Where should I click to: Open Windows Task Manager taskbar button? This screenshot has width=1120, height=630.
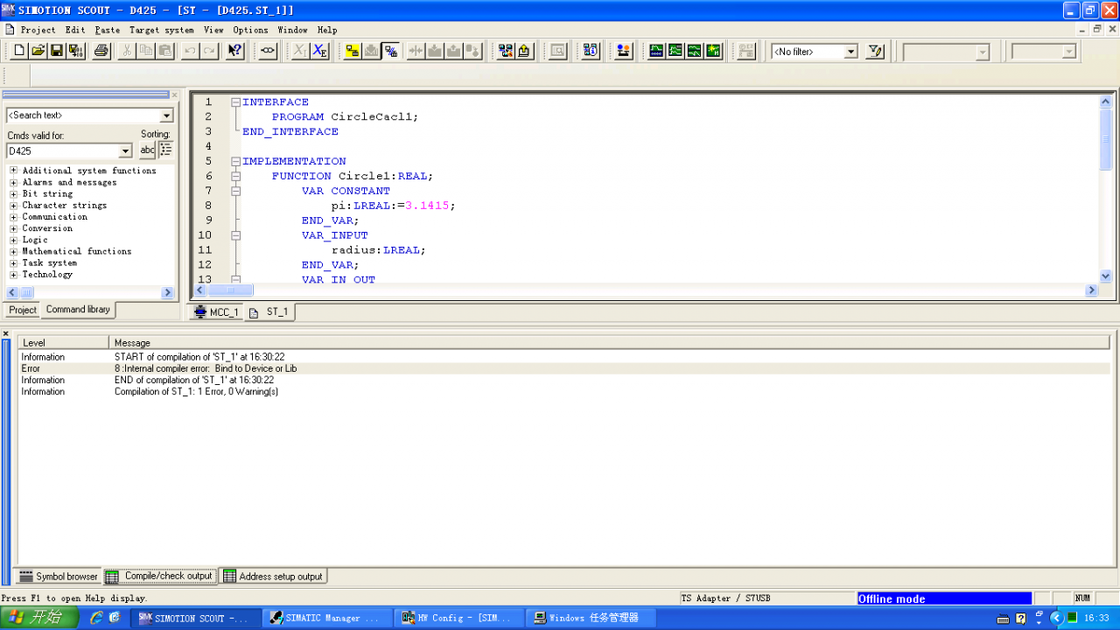pyautogui.click(x=589, y=618)
